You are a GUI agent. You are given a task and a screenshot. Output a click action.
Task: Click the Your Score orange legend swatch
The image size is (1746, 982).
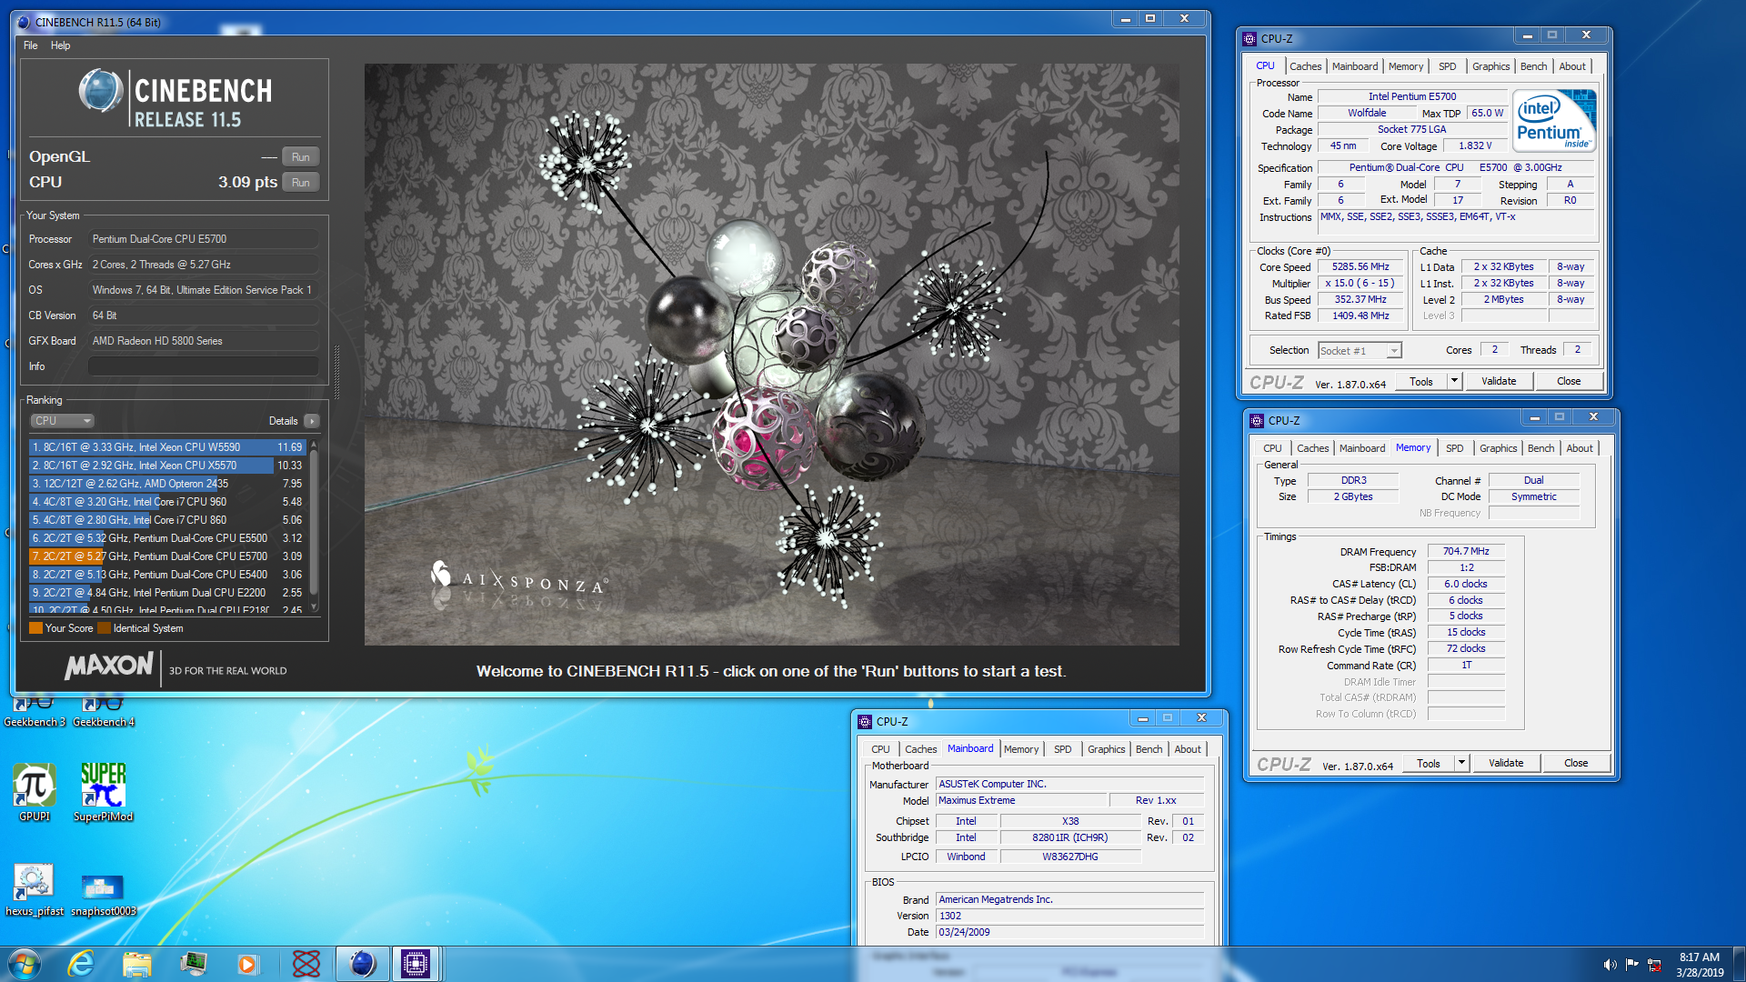35,628
